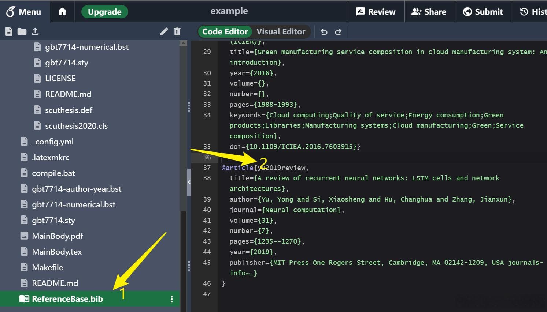Image resolution: width=547 pixels, height=312 pixels.
Task: Rename selected file with pencil icon
Action: [x=164, y=31]
